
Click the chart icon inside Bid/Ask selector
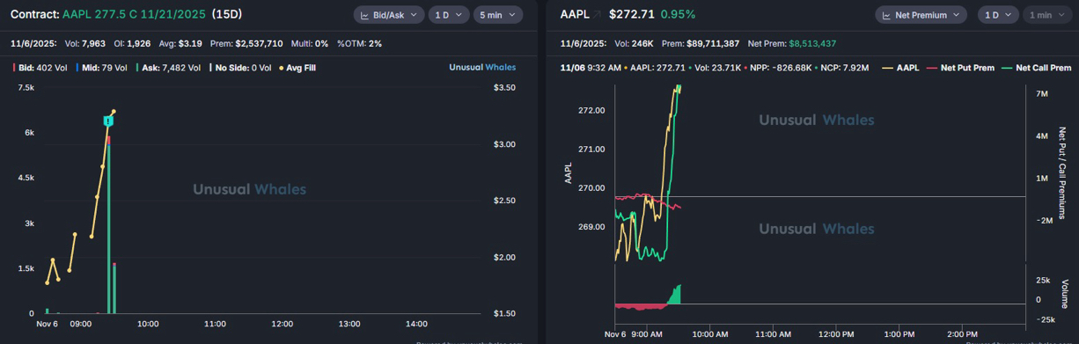click(x=365, y=15)
